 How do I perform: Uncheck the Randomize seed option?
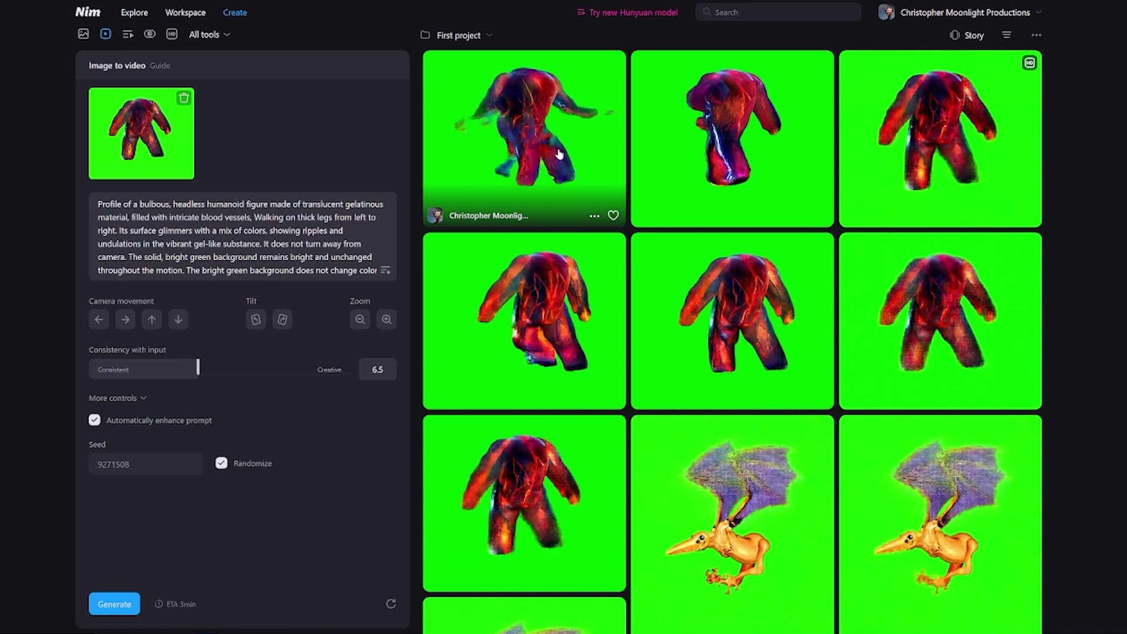(x=221, y=463)
